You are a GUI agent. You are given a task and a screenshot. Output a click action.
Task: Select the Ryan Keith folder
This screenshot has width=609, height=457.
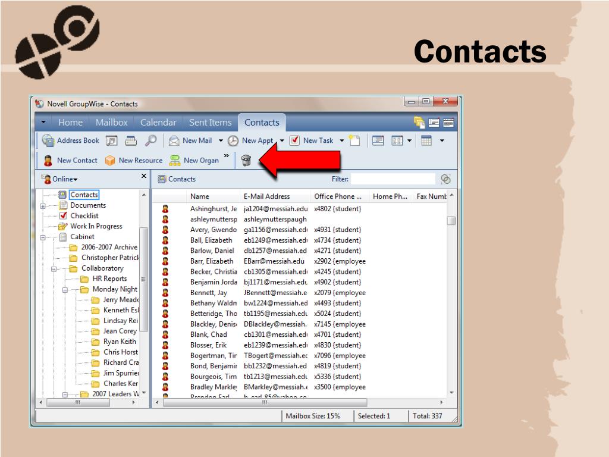120,342
